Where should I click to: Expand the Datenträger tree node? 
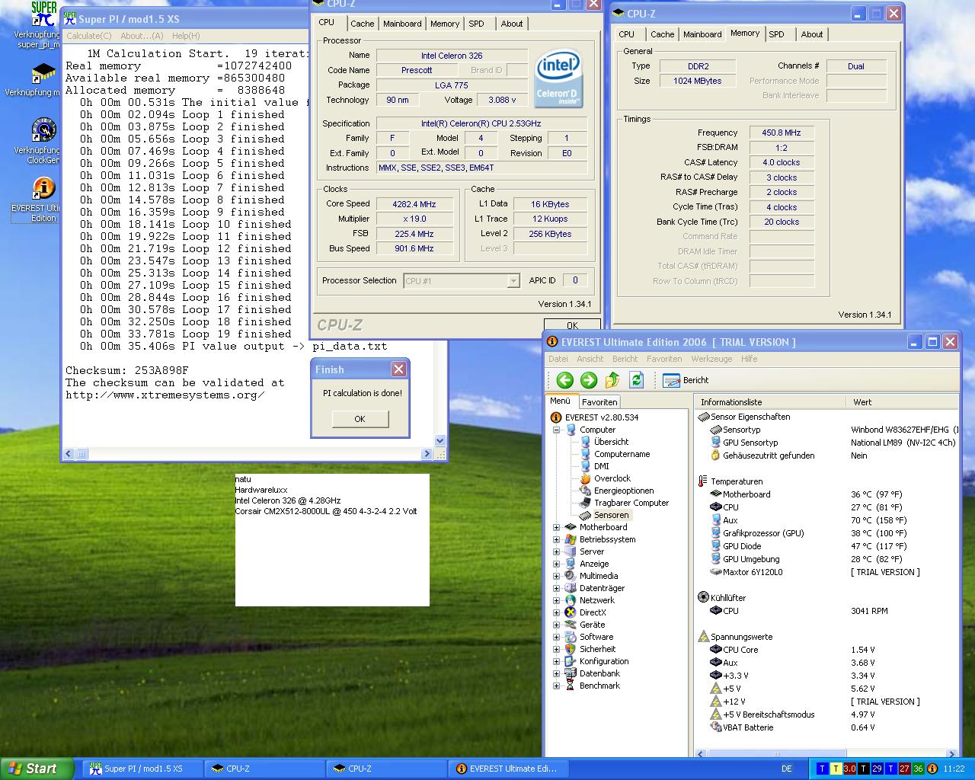[x=556, y=588]
